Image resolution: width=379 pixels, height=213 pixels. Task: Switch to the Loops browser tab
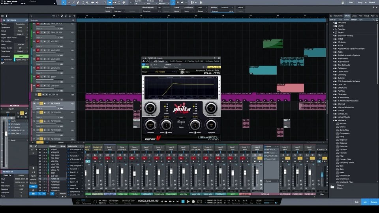click(354, 16)
